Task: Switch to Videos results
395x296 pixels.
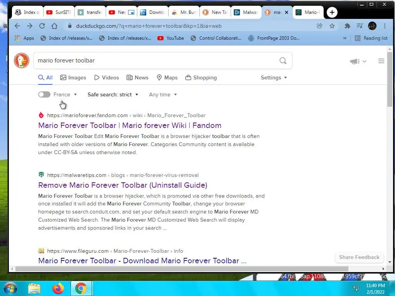Action: pos(106,77)
